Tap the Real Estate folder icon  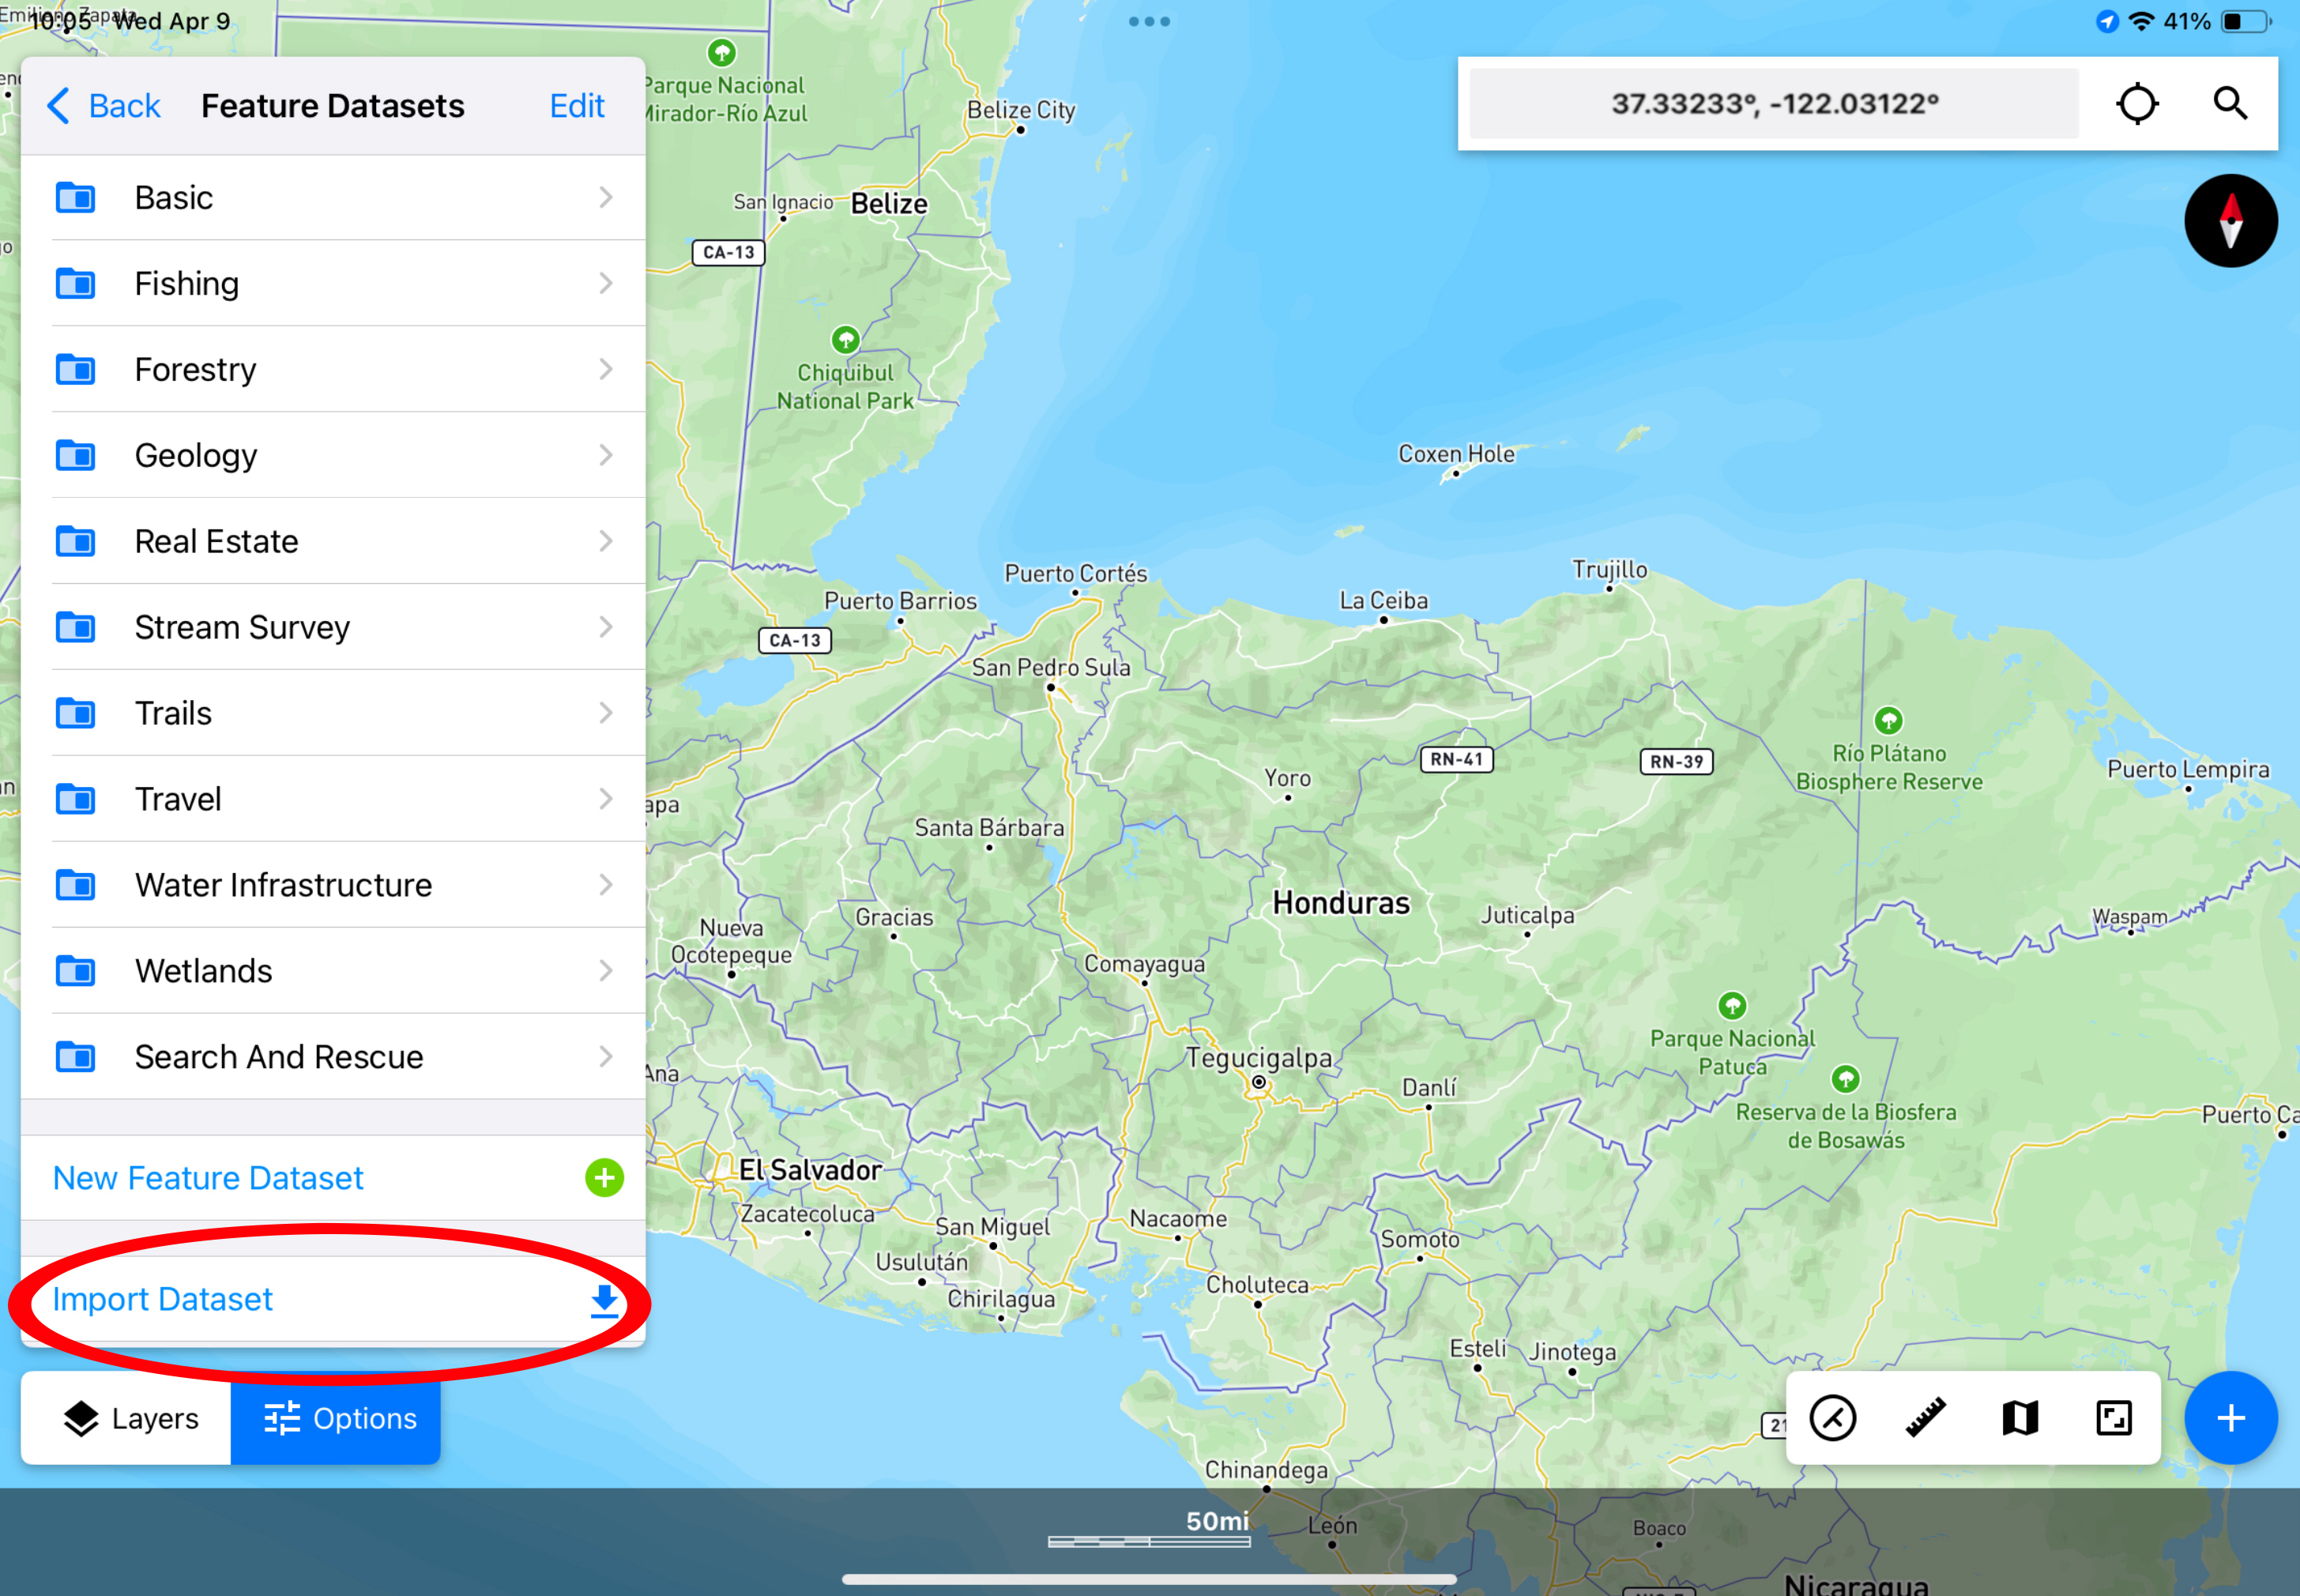(75, 542)
